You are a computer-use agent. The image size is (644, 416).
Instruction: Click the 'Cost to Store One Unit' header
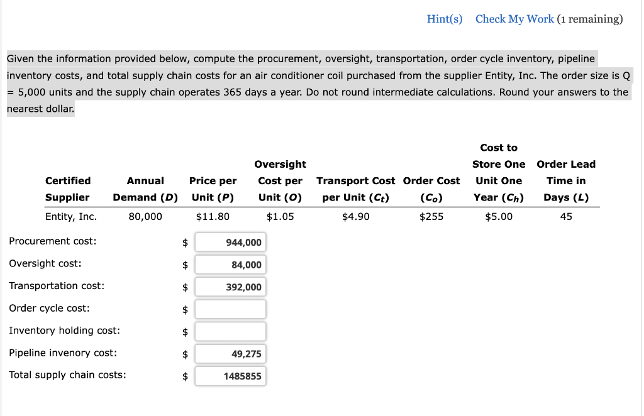click(499, 173)
